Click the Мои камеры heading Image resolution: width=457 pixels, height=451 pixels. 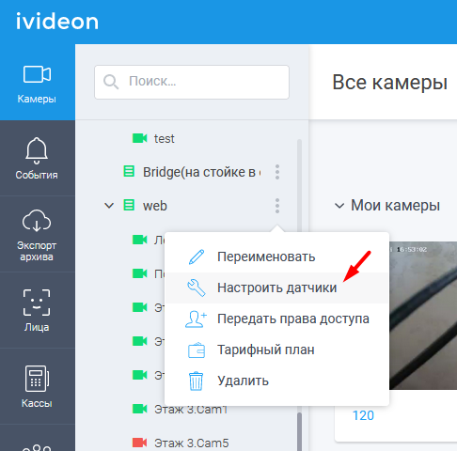point(395,206)
